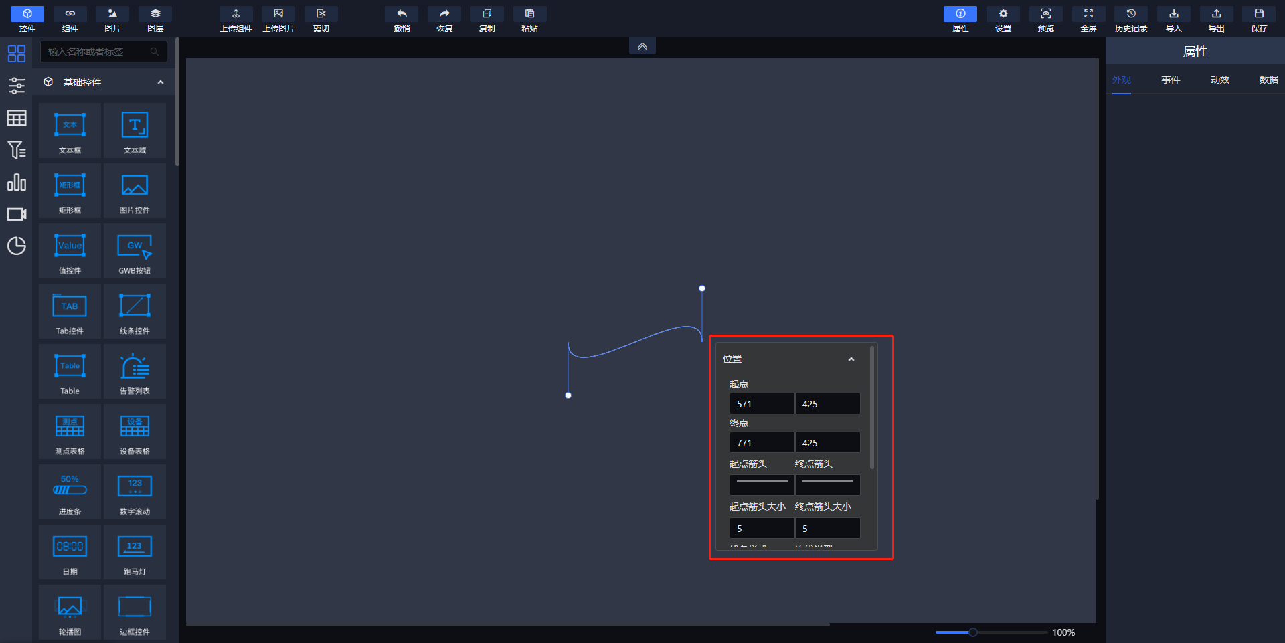This screenshot has height=643, width=1285.
Task: Switch to the Animation (动效) tab
Action: pyautogui.click(x=1219, y=80)
